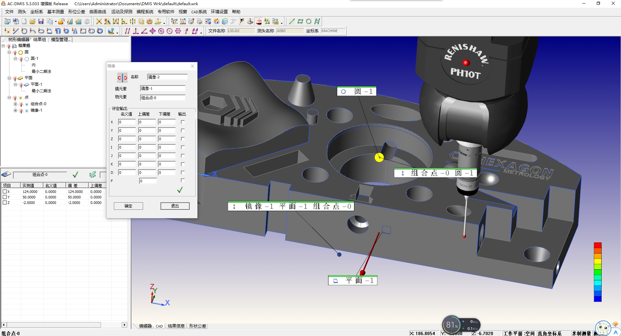Image resolution: width=621 pixels, height=336 pixels.
Task: Open the 坐标系 menu
Action: (36, 12)
